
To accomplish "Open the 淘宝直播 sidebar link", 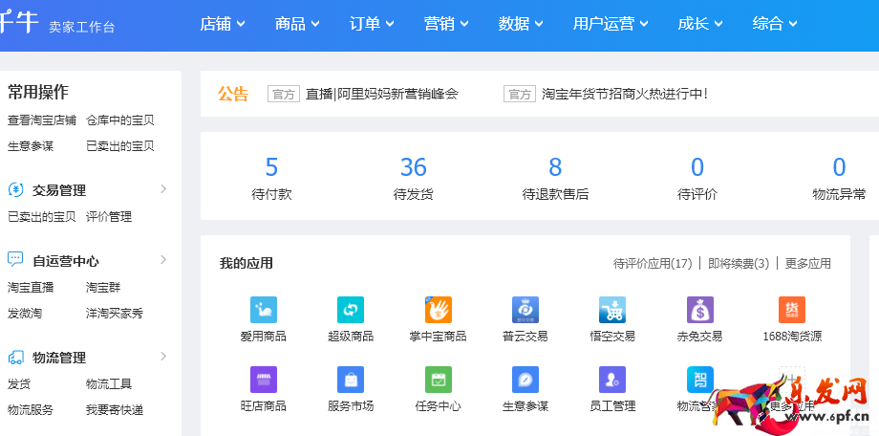I will 31,287.
